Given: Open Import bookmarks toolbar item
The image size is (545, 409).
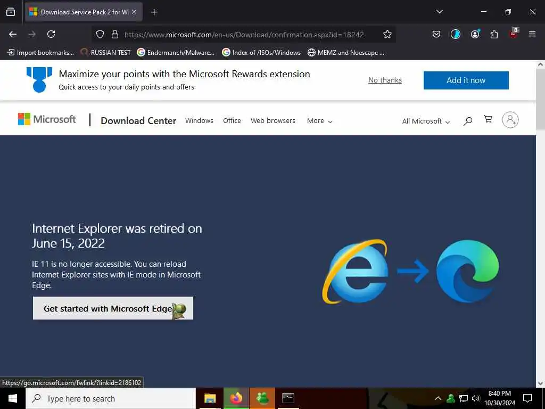Looking at the screenshot, I should point(40,53).
